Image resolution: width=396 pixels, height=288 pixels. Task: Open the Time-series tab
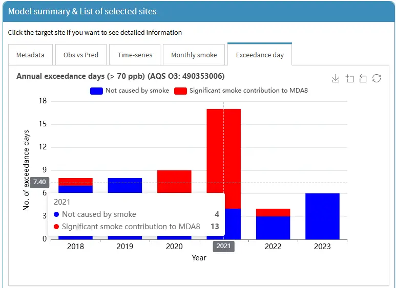click(134, 55)
